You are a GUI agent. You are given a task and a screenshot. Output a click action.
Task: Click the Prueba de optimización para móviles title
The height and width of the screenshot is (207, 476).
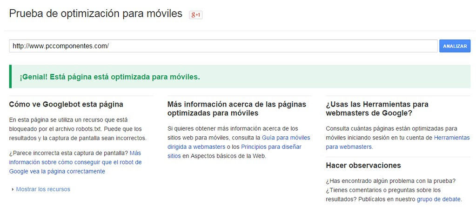tap(96, 13)
